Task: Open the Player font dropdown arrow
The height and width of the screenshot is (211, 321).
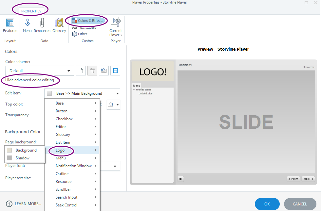Action: (x=115, y=166)
